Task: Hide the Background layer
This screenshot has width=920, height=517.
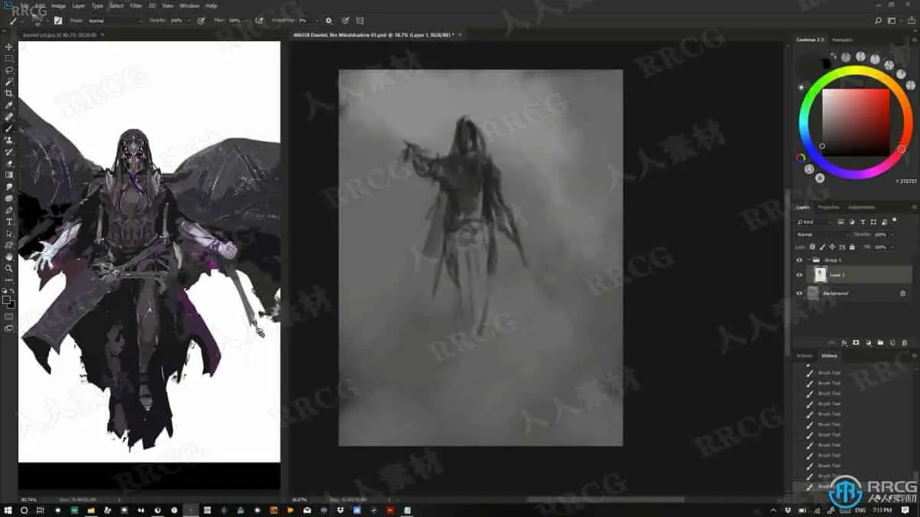Action: tap(799, 293)
